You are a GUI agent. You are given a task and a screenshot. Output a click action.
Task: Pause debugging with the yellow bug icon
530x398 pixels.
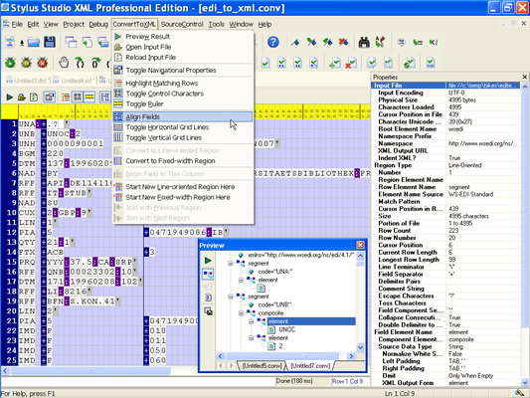tap(27, 63)
